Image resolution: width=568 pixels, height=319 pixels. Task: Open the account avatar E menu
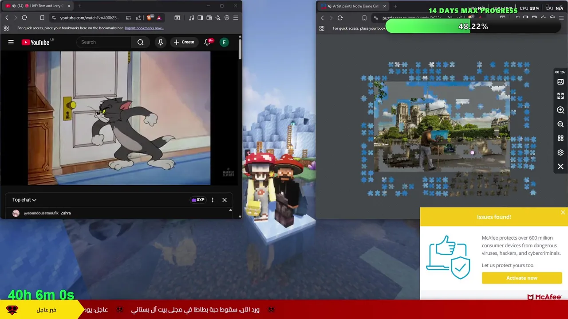coord(224,42)
